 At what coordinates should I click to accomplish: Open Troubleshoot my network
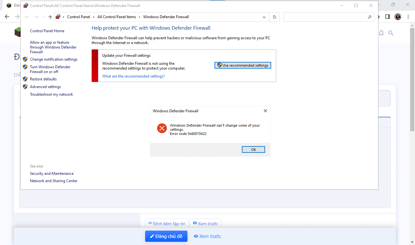52,94
